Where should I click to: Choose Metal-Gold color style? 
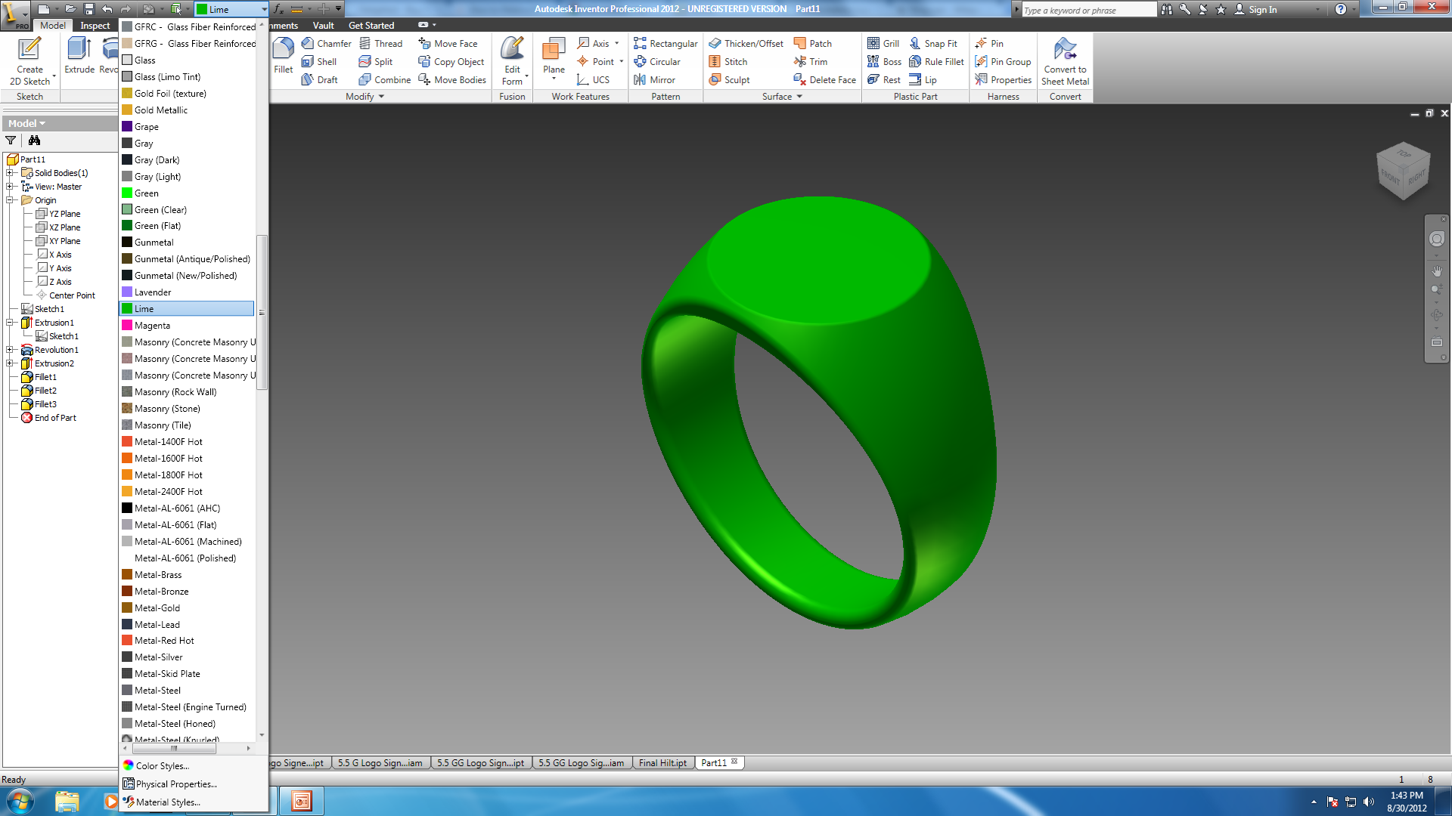(x=188, y=608)
